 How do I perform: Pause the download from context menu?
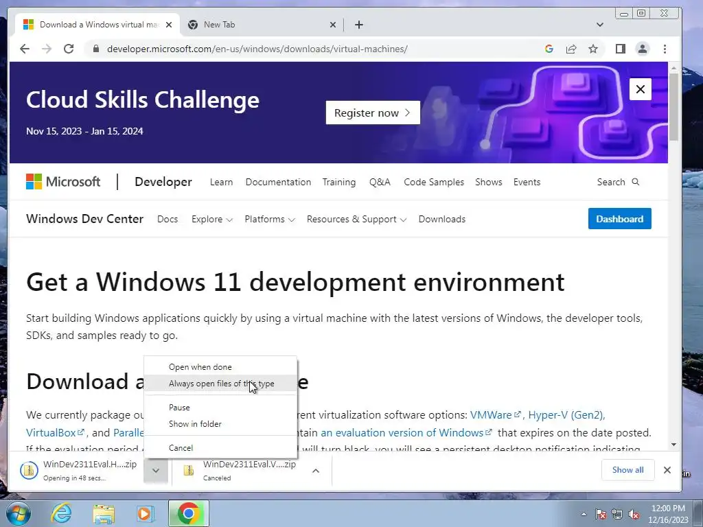click(x=220, y=408)
